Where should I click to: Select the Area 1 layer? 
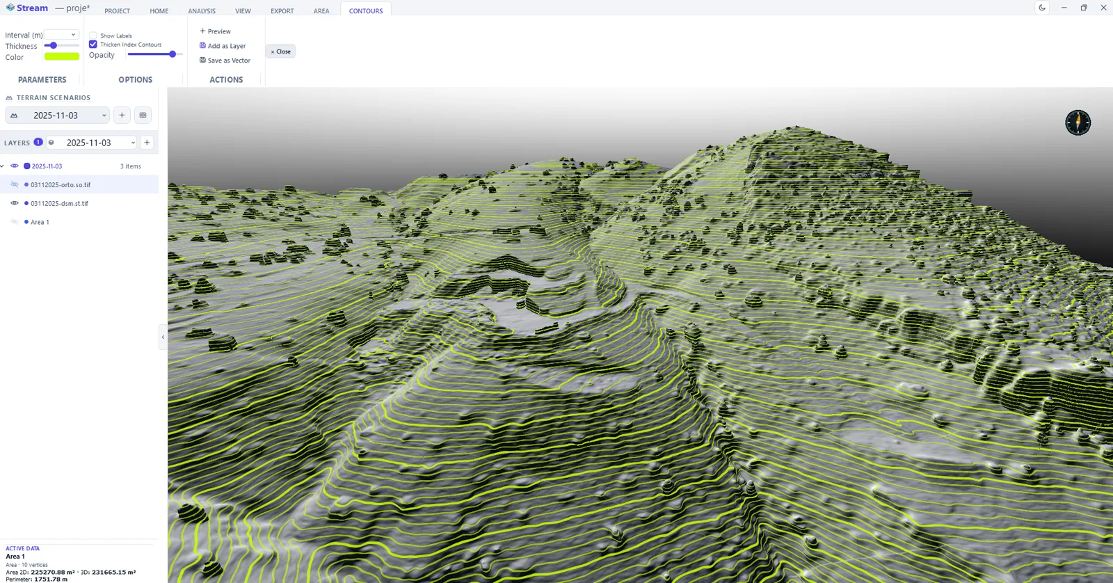[40, 222]
